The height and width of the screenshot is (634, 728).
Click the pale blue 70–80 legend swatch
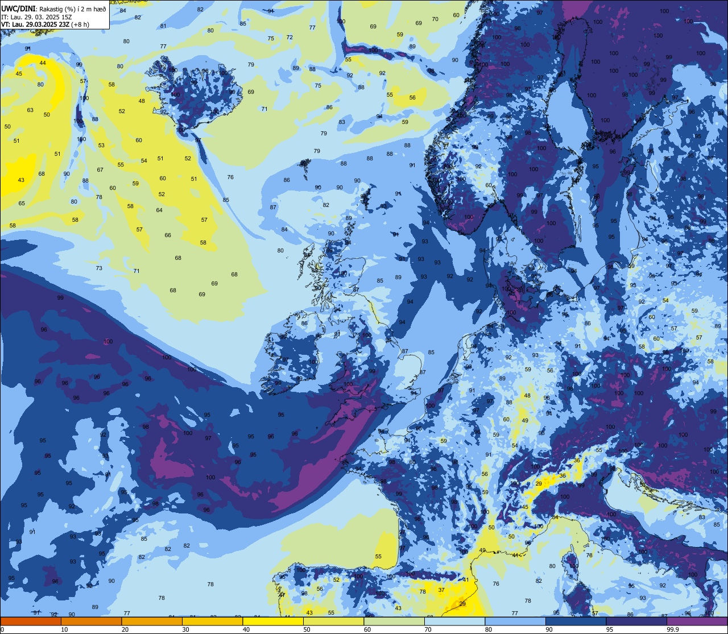(x=454, y=621)
